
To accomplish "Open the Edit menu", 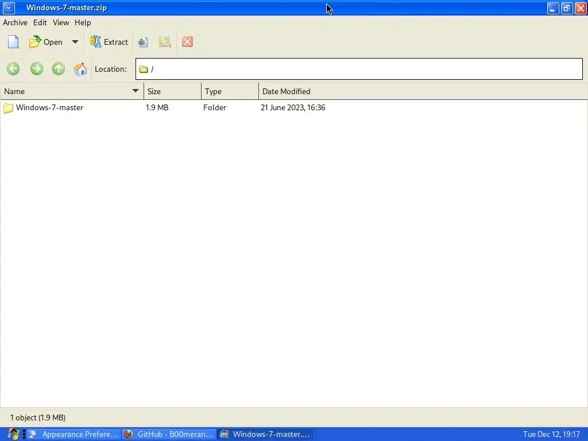I will [40, 22].
